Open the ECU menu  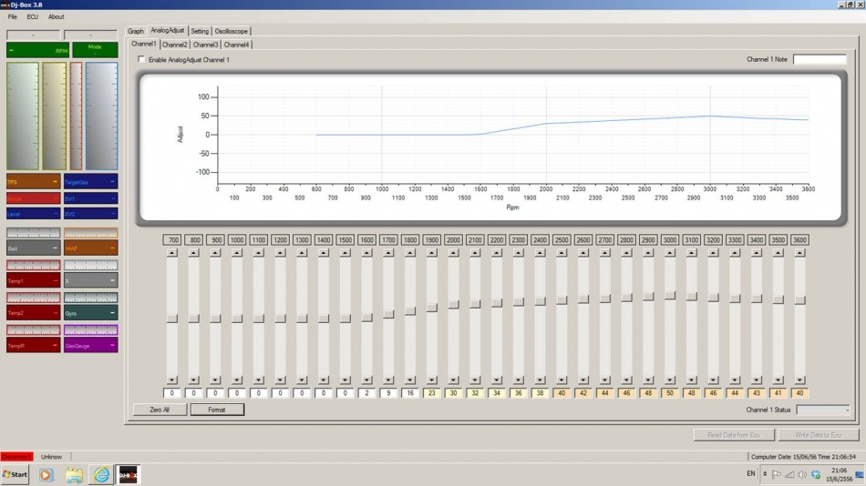[x=33, y=17]
